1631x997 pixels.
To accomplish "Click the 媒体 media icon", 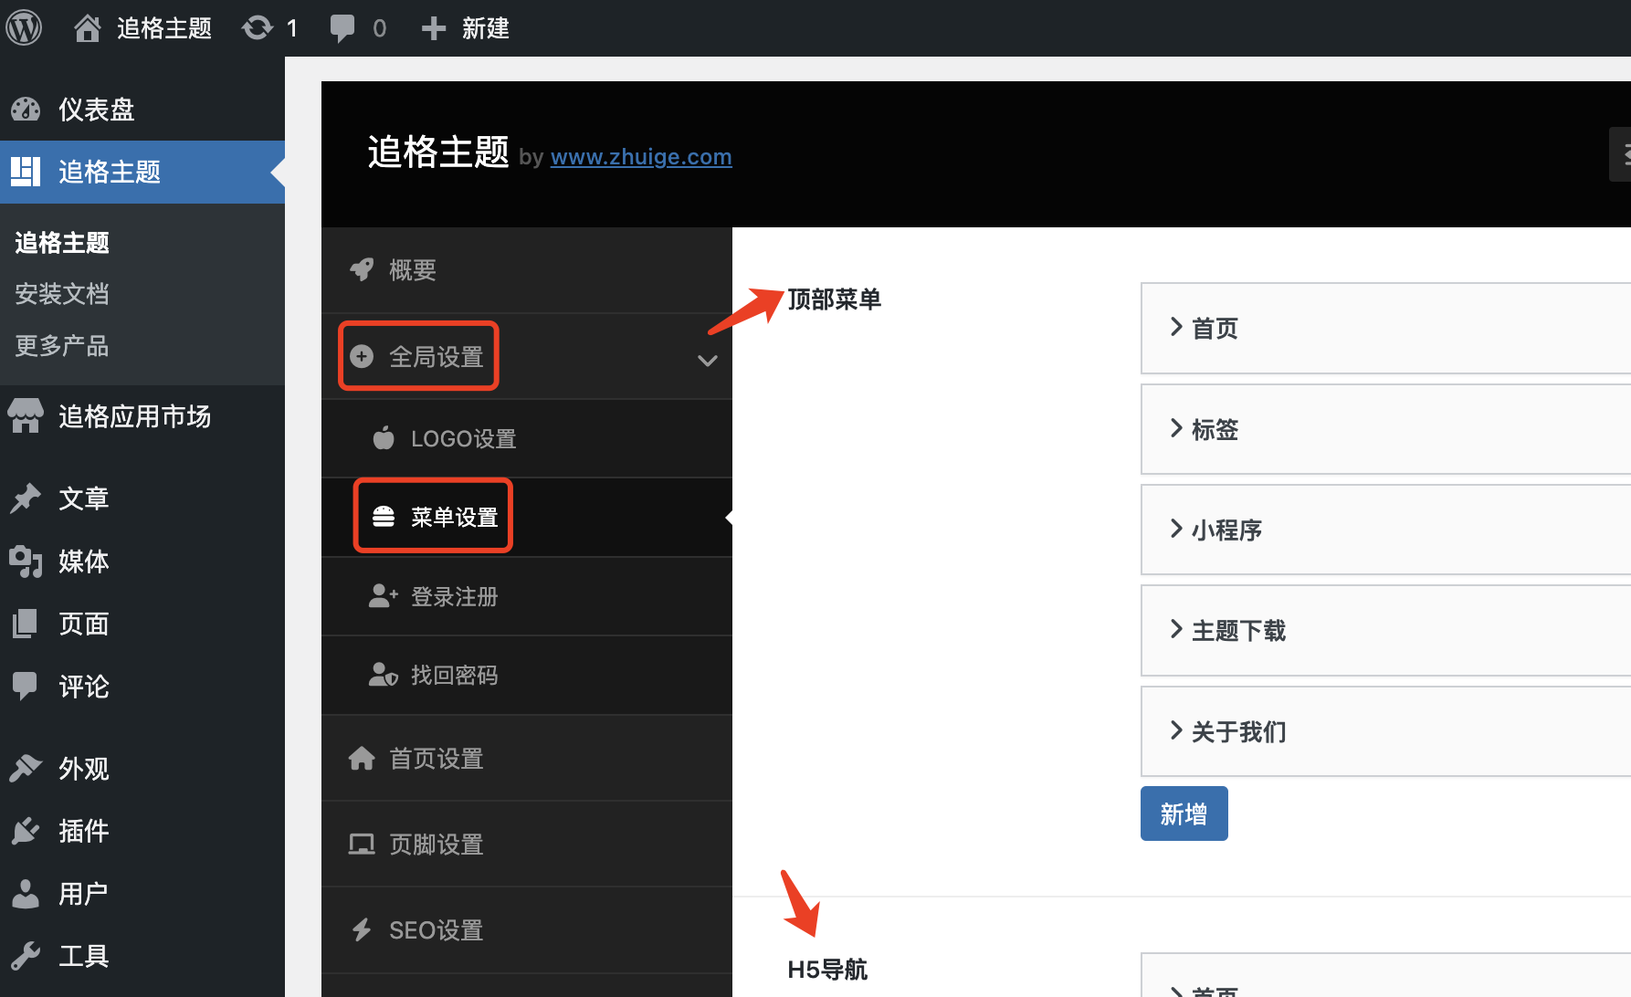I will pos(26,561).
